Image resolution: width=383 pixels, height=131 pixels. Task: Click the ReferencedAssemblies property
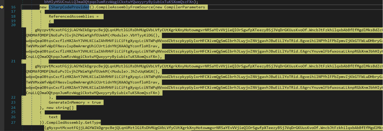click(71, 16)
